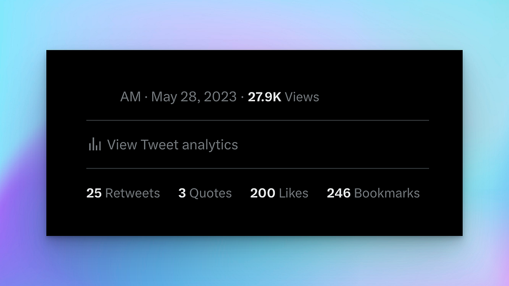Click the word analytics in the link
509x286 pixels.
tap(210, 145)
